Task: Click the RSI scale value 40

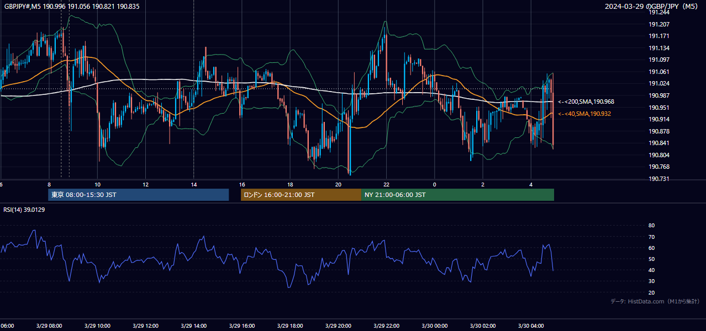Action: (x=651, y=270)
